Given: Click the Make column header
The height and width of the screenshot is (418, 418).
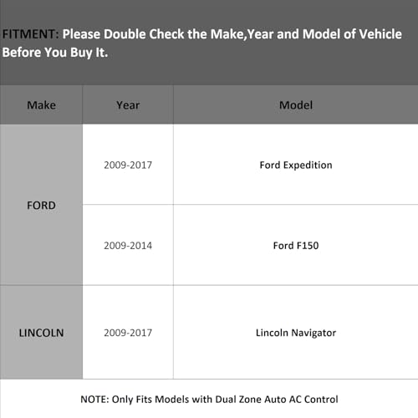Looking at the screenshot, I should (41, 105).
